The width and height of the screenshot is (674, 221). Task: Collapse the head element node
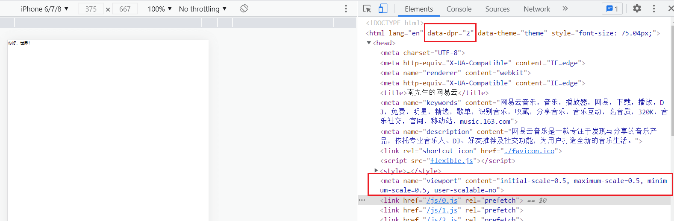click(369, 43)
